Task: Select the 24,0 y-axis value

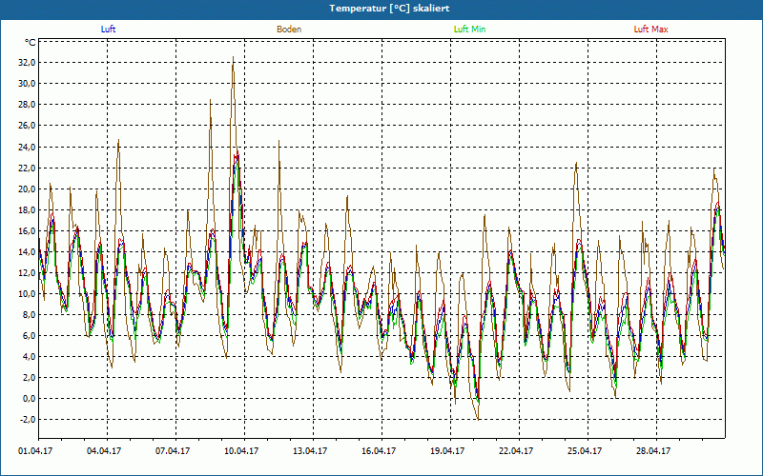Action: click(x=27, y=147)
